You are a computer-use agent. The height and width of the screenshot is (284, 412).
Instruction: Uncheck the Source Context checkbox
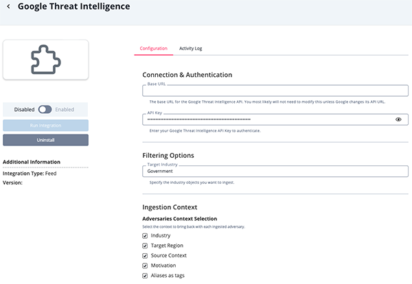[x=145, y=256]
